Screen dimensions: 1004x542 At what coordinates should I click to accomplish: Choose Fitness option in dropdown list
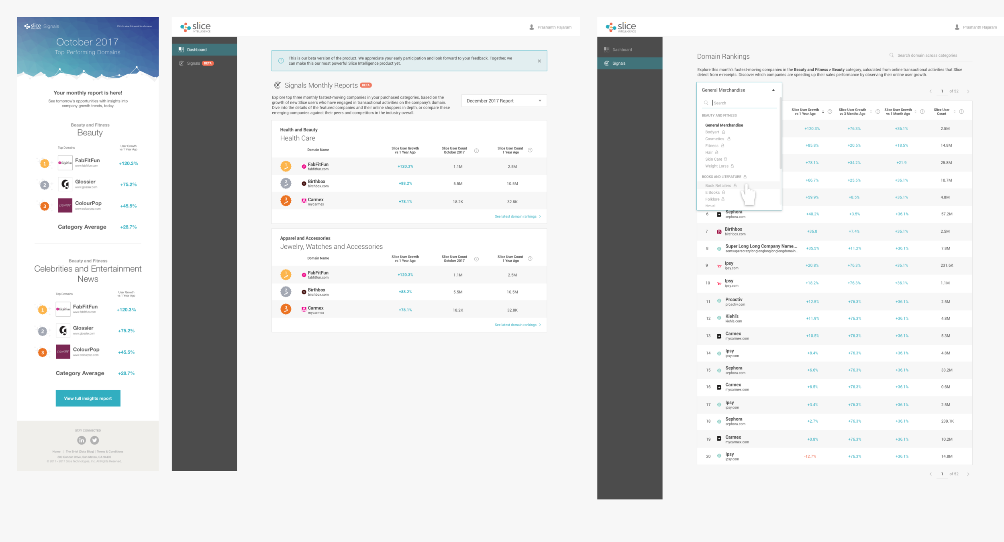click(712, 145)
